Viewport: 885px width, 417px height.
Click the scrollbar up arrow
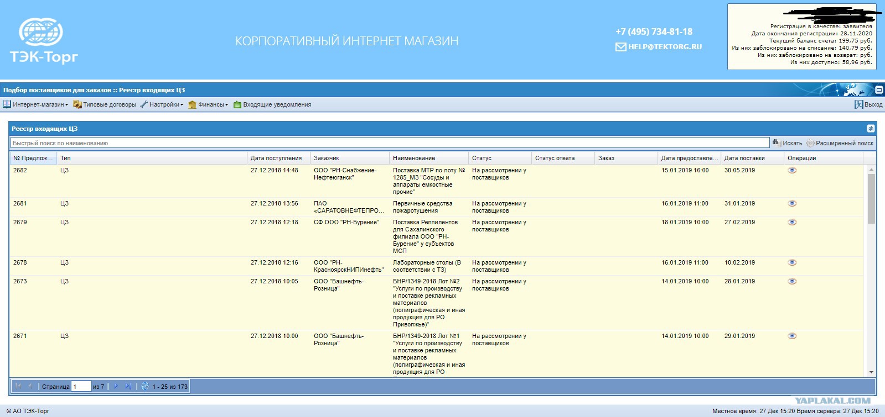tap(871, 170)
